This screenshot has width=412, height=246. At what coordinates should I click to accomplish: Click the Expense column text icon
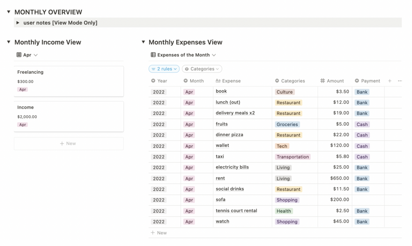point(218,81)
